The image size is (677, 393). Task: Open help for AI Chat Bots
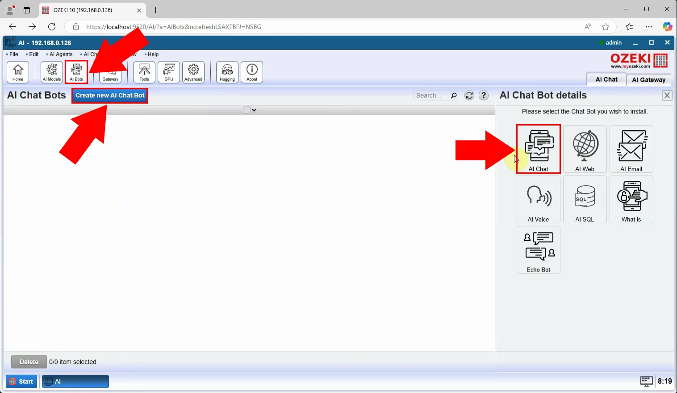[x=484, y=96]
